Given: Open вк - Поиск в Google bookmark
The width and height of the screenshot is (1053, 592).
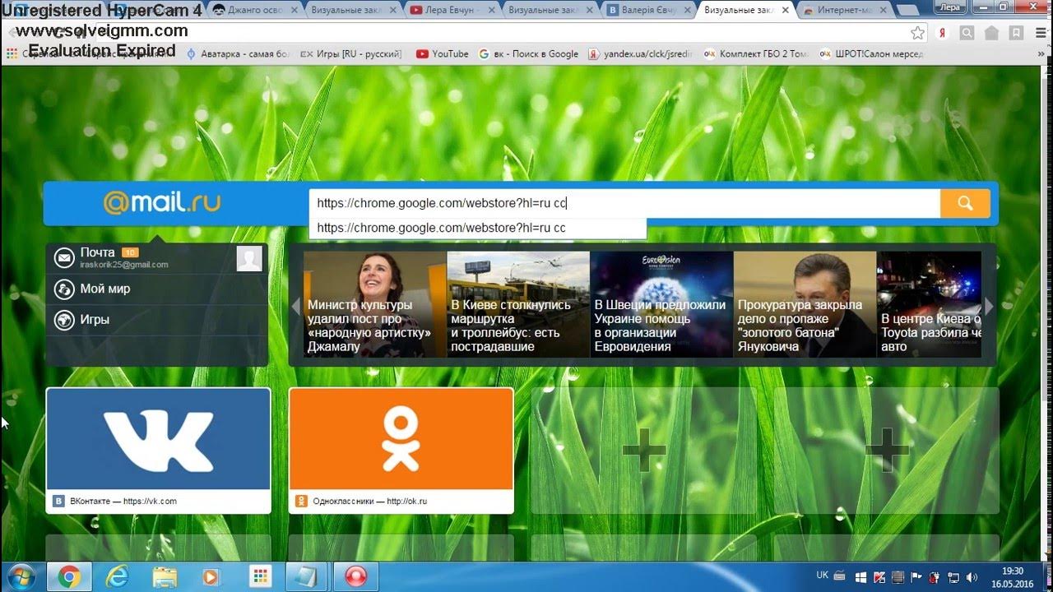Looking at the screenshot, I should [x=528, y=54].
